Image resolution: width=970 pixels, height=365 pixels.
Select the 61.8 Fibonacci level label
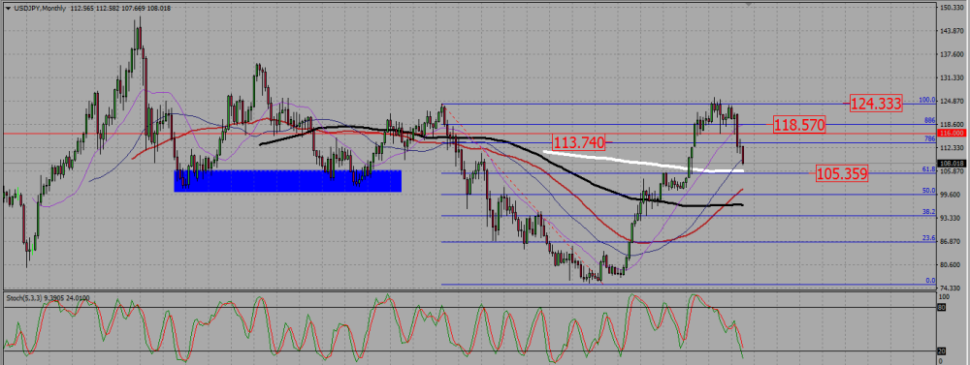(x=928, y=169)
